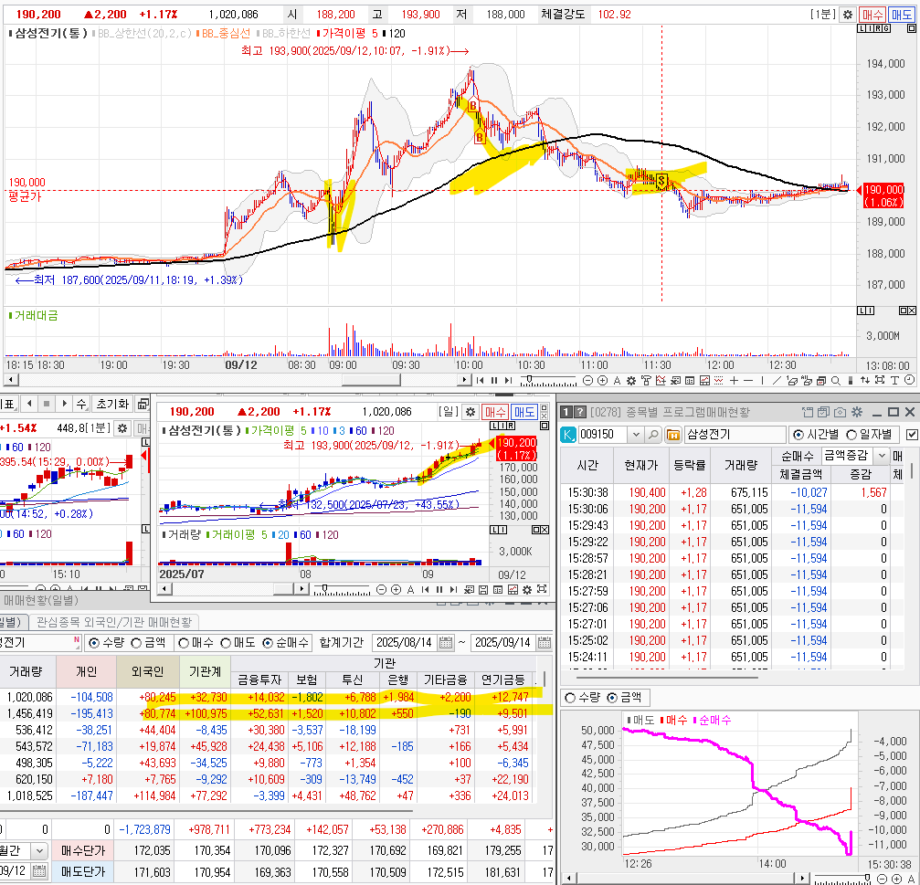
Task: Click red 매수 buy button on main chart
Action: (872, 14)
